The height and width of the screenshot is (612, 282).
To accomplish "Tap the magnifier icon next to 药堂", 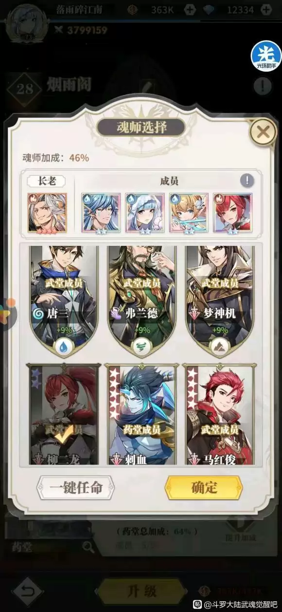I will click(x=88, y=547).
